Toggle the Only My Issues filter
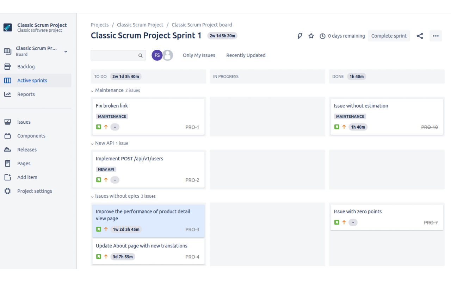 199,55
